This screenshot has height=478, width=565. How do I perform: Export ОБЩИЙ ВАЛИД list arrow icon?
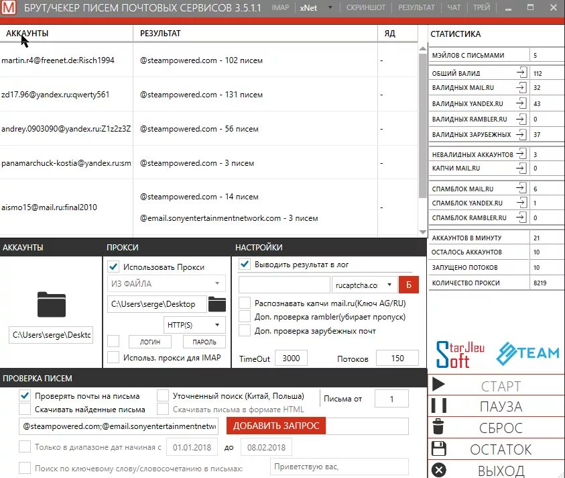tap(521, 73)
